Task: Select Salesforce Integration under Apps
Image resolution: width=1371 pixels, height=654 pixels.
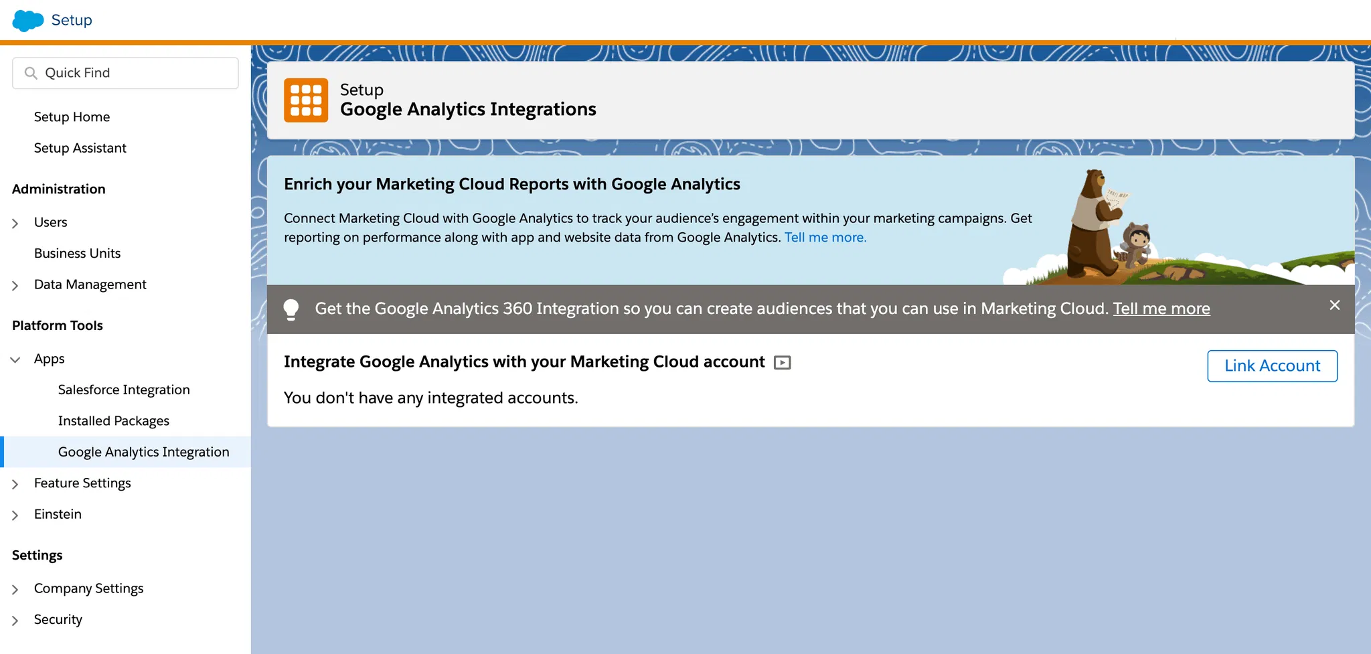Action: (x=124, y=390)
